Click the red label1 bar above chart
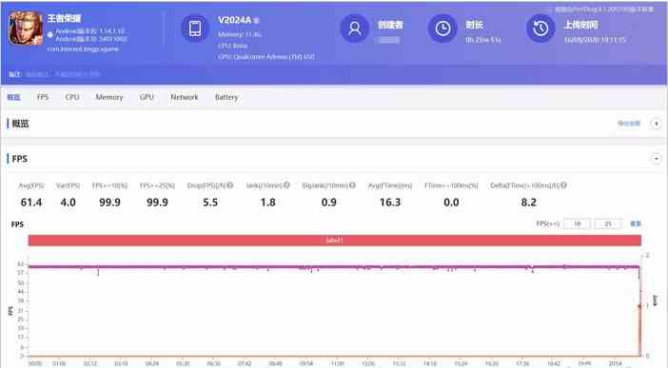Image resolution: width=668 pixels, height=368 pixels. click(334, 241)
